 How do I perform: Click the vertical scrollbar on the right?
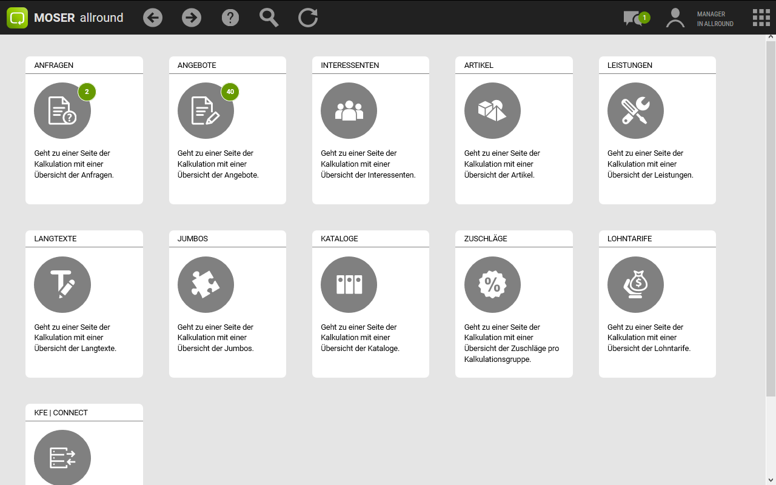tap(771, 218)
